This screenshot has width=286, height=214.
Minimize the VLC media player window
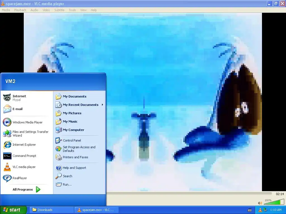tap(269, 3)
